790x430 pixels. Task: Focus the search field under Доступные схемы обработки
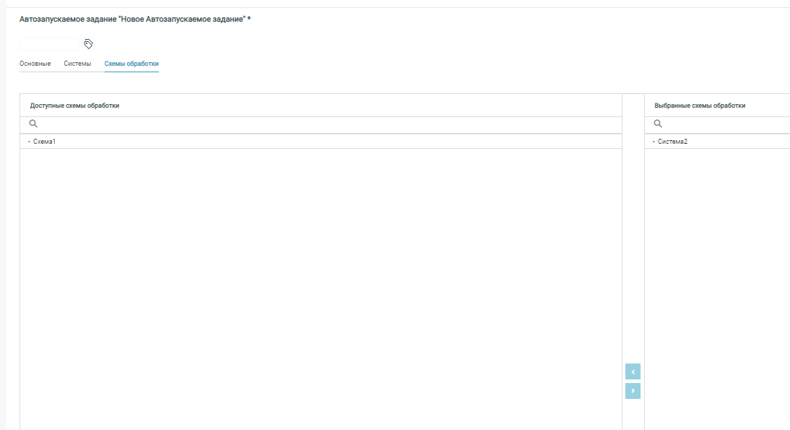[325, 125]
